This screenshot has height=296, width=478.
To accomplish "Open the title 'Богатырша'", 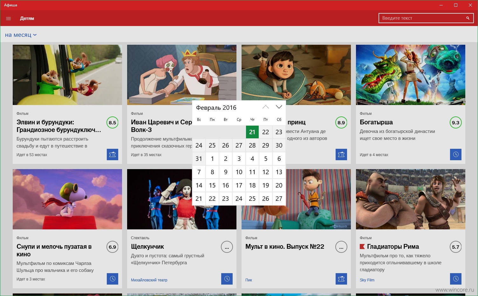I will coord(376,122).
